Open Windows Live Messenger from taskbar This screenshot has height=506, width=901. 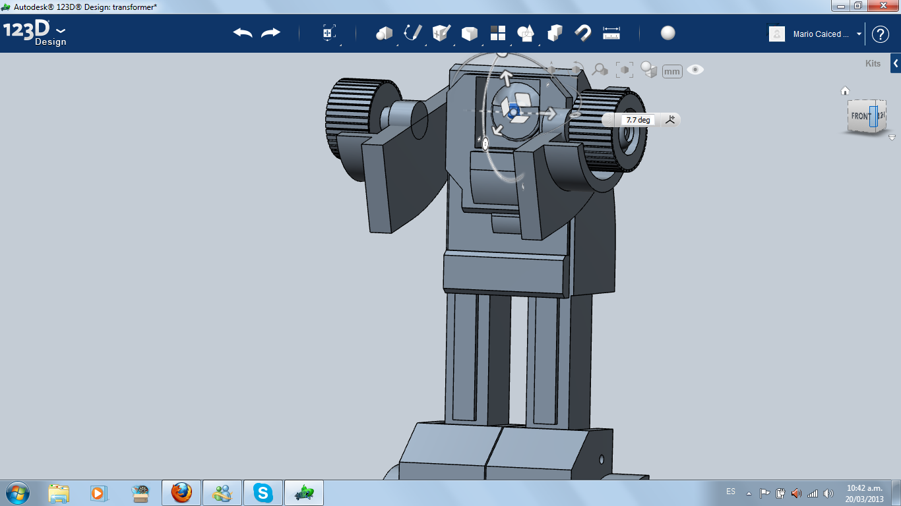pos(222,493)
